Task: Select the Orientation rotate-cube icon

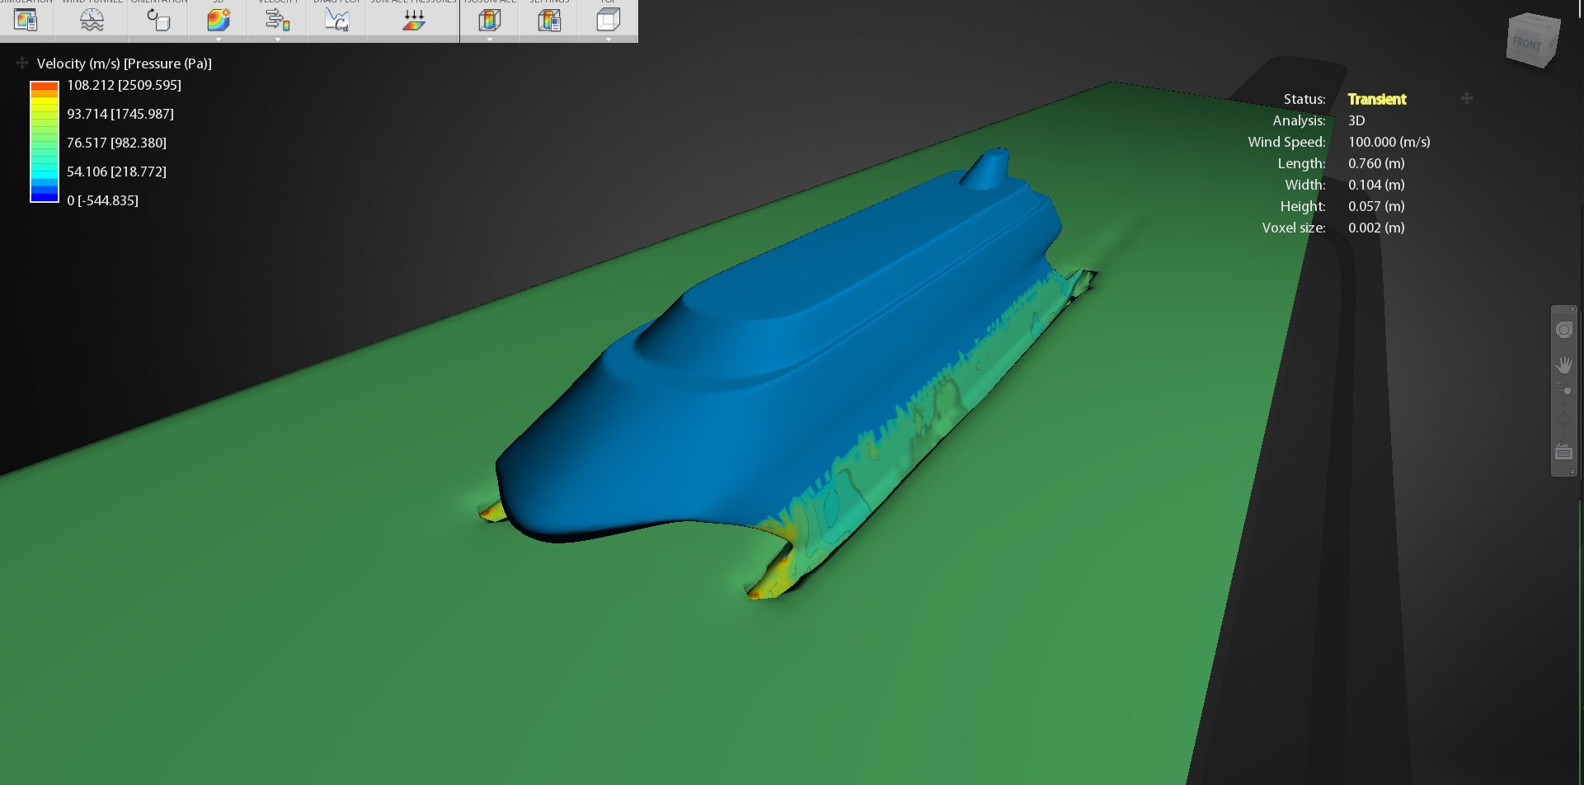Action: pyautogui.click(x=157, y=20)
